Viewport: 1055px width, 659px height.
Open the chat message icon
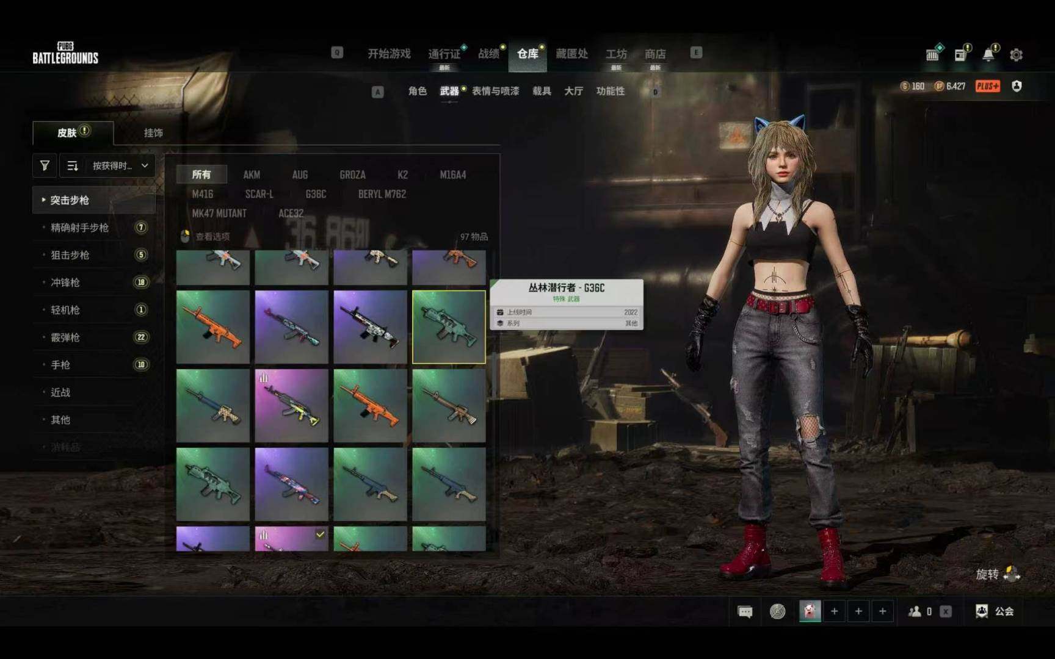(745, 611)
